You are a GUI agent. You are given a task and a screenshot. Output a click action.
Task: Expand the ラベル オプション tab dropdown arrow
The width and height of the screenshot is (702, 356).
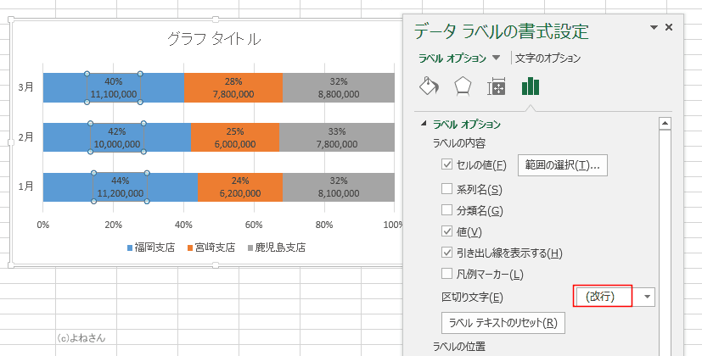(x=496, y=58)
